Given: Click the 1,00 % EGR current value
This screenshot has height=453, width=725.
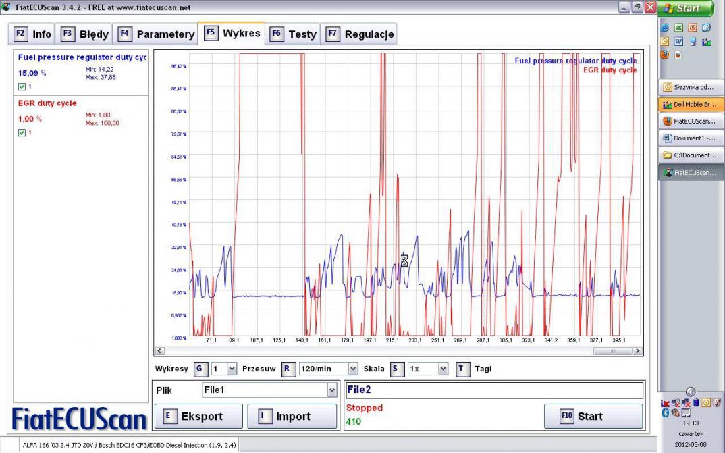Looking at the screenshot, I should 30,119.
